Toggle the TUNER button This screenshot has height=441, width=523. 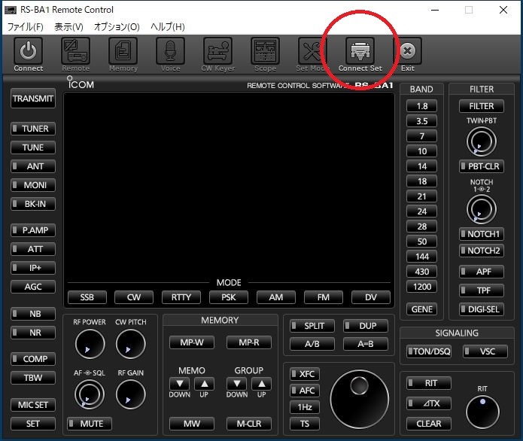pyautogui.click(x=33, y=129)
